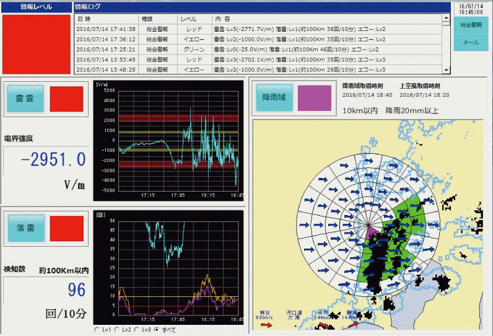The height and width of the screenshot is (336, 493).
Task: Click the レッド level cell in the 17:41:38 row
Action: click(194, 29)
